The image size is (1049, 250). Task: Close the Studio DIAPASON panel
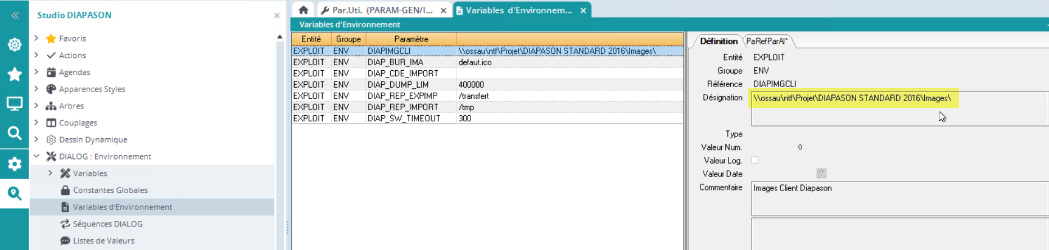pyautogui.click(x=277, y=15)
